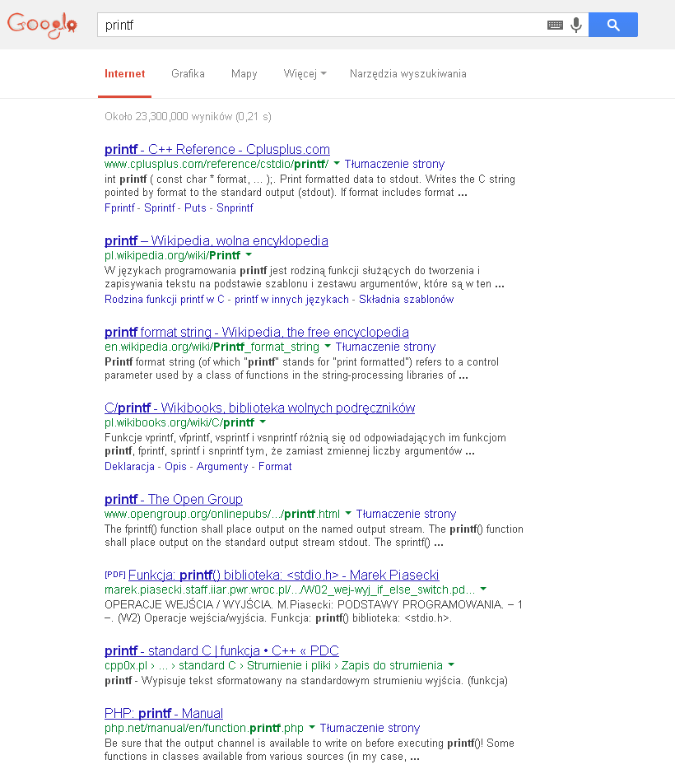Open Rodzina funkcji printf w C sitelink
Viewport: 675px width, 769px height.
(x=164, y=299)
